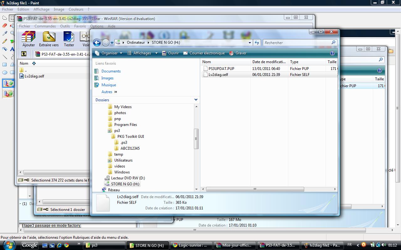Open the Windows Start orb

click(9, 245)
